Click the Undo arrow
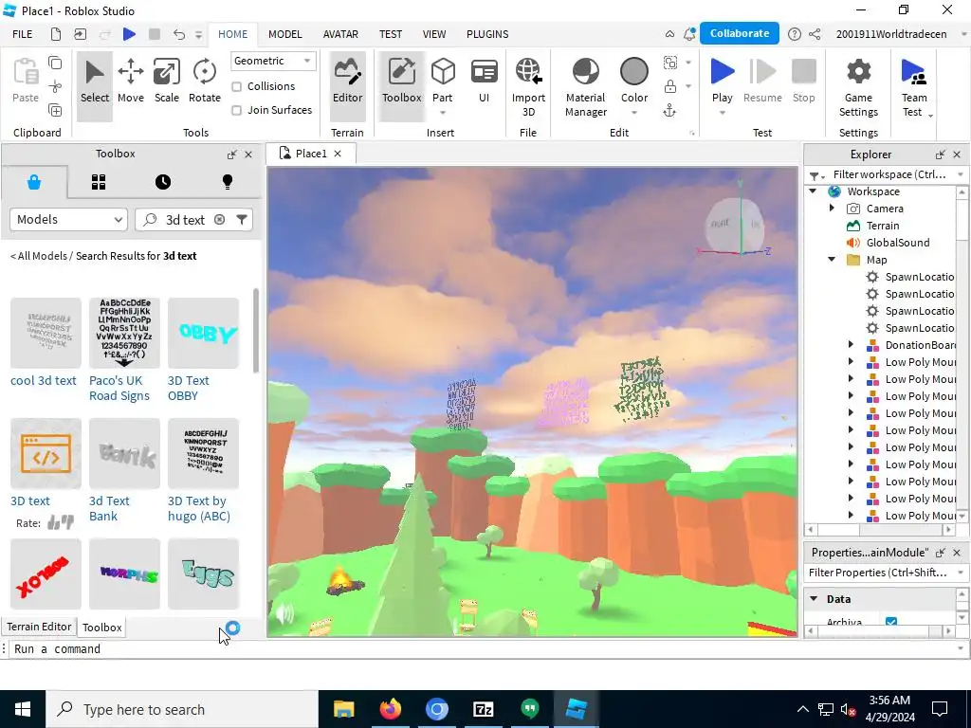The width and height of the screenshot is (971, 728). 179,34
